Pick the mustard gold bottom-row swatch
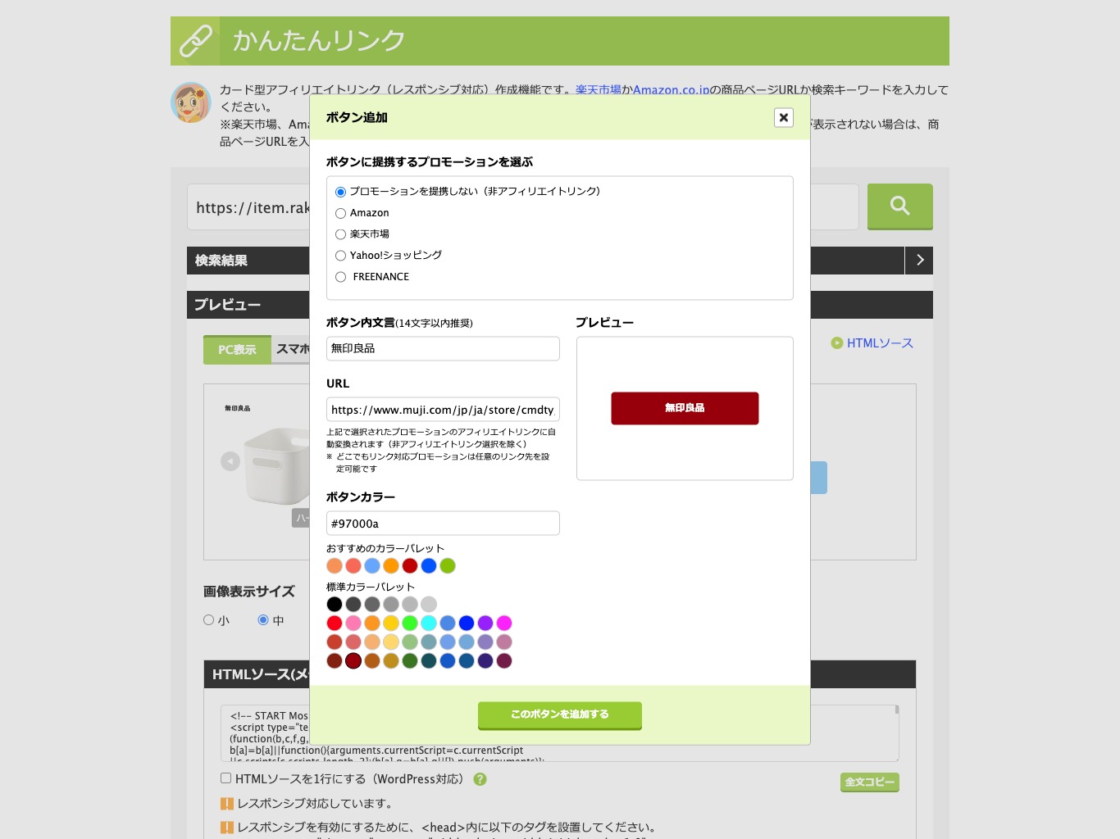The image size is (1120, 839). point(391,661)
